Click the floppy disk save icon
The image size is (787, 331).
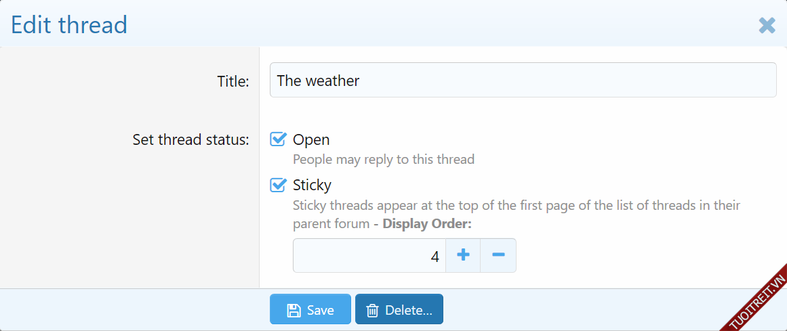(294, 310)
